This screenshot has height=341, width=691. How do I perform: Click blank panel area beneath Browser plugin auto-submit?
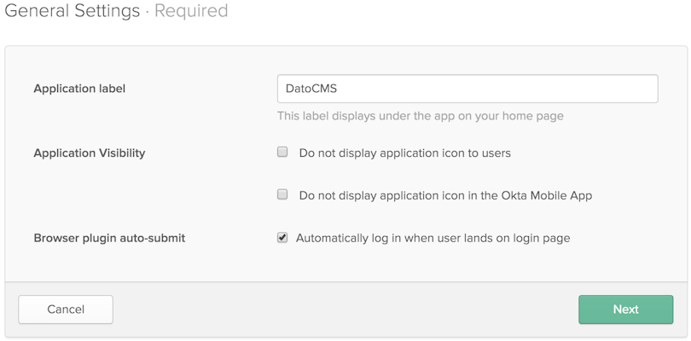click(x=141, y=263)
